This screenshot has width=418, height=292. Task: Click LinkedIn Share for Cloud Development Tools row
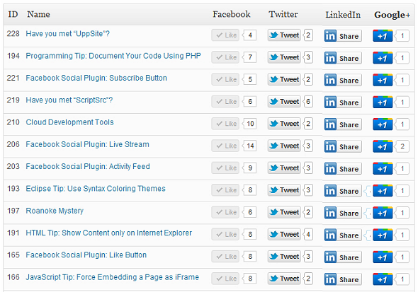(x=343, y=124)
